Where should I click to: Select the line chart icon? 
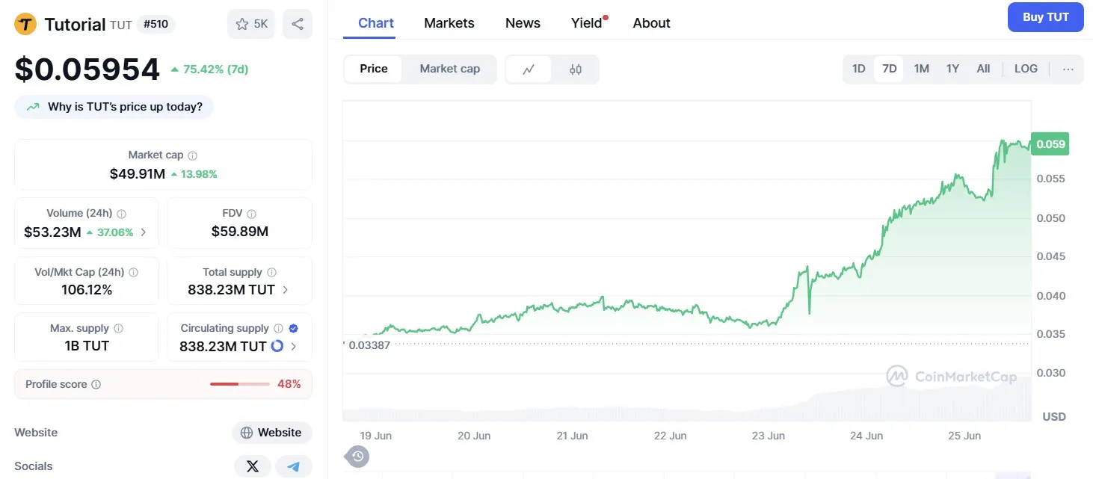529,69
